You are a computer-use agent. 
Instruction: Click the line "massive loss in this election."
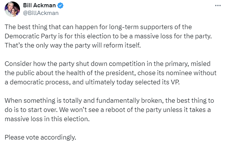click(47, 119)
